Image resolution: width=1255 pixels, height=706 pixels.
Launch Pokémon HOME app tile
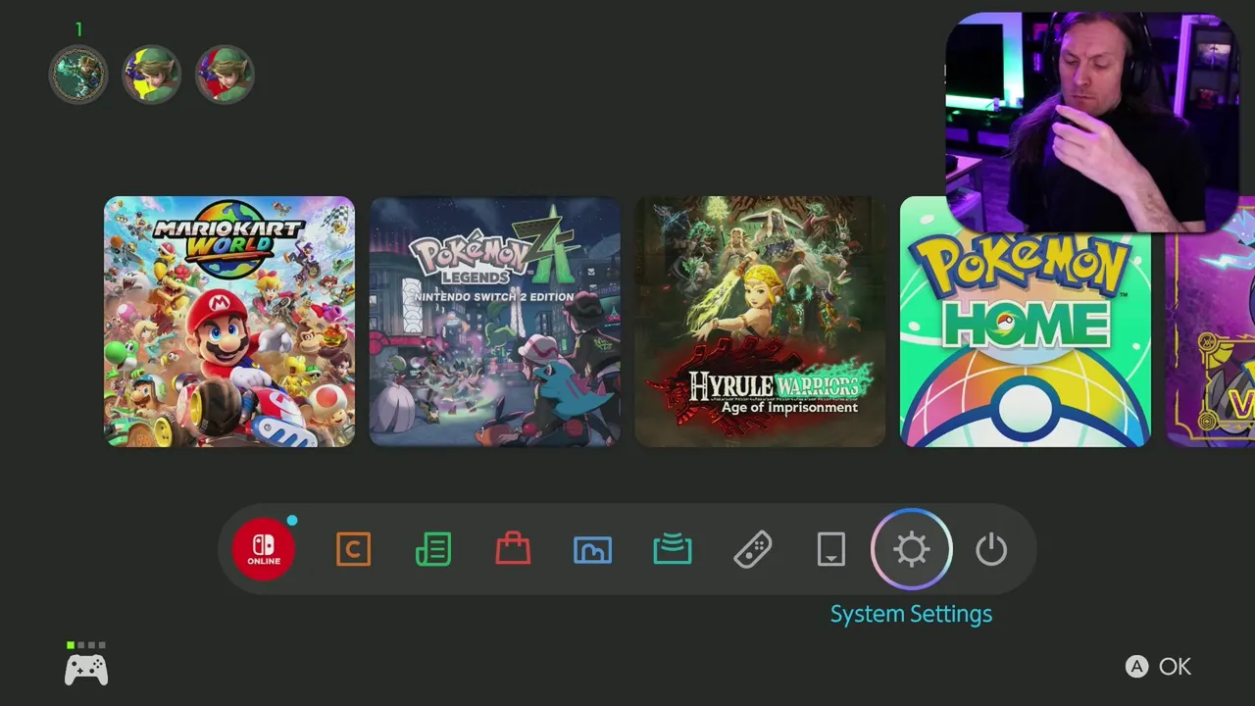(1026, 339)
